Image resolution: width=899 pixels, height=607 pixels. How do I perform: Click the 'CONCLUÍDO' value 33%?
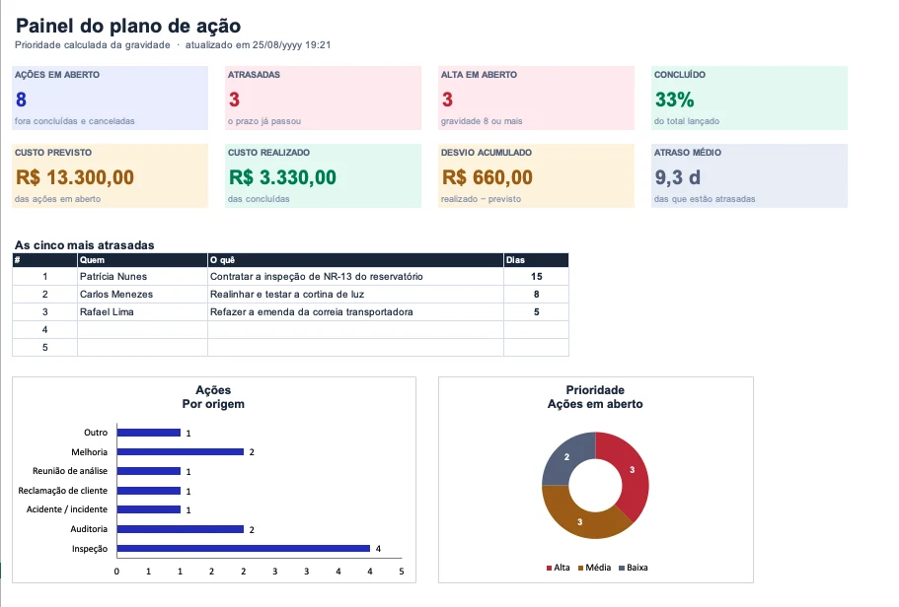point(674,100)
